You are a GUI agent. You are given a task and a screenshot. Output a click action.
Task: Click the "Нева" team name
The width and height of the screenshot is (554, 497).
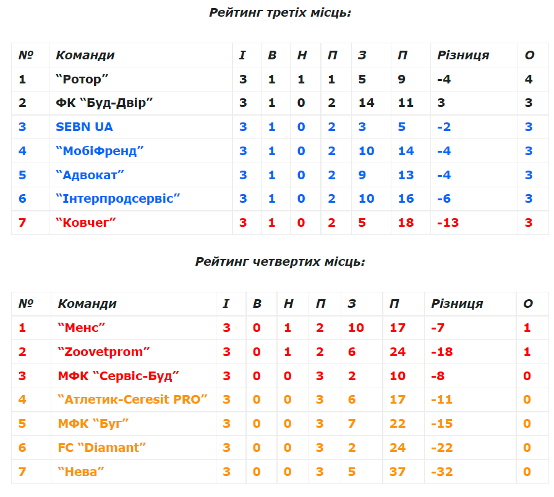coord(81,472)
